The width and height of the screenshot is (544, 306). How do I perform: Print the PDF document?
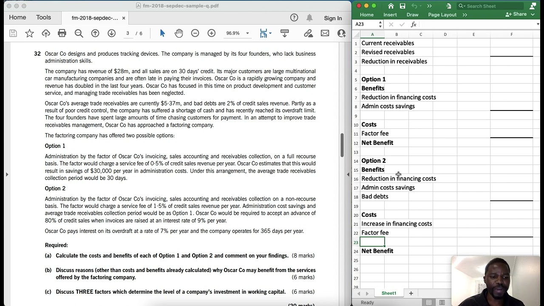click(x=62, y=33)
